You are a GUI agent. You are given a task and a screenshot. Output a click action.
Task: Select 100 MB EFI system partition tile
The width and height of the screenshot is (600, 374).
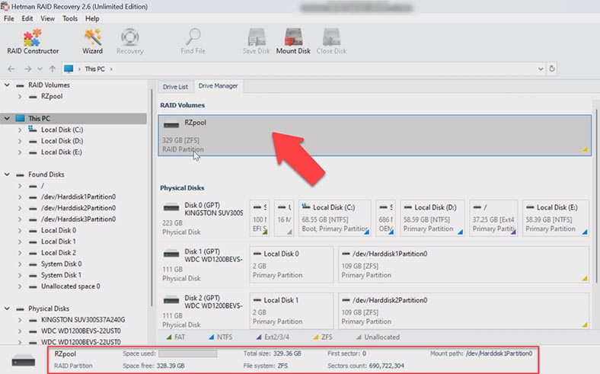(x=260, y=218)
